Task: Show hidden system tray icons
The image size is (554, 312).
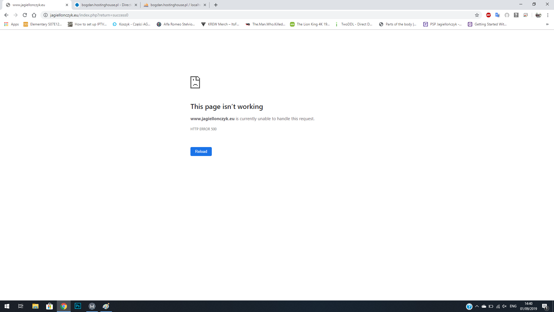Action: click(477, 306)
